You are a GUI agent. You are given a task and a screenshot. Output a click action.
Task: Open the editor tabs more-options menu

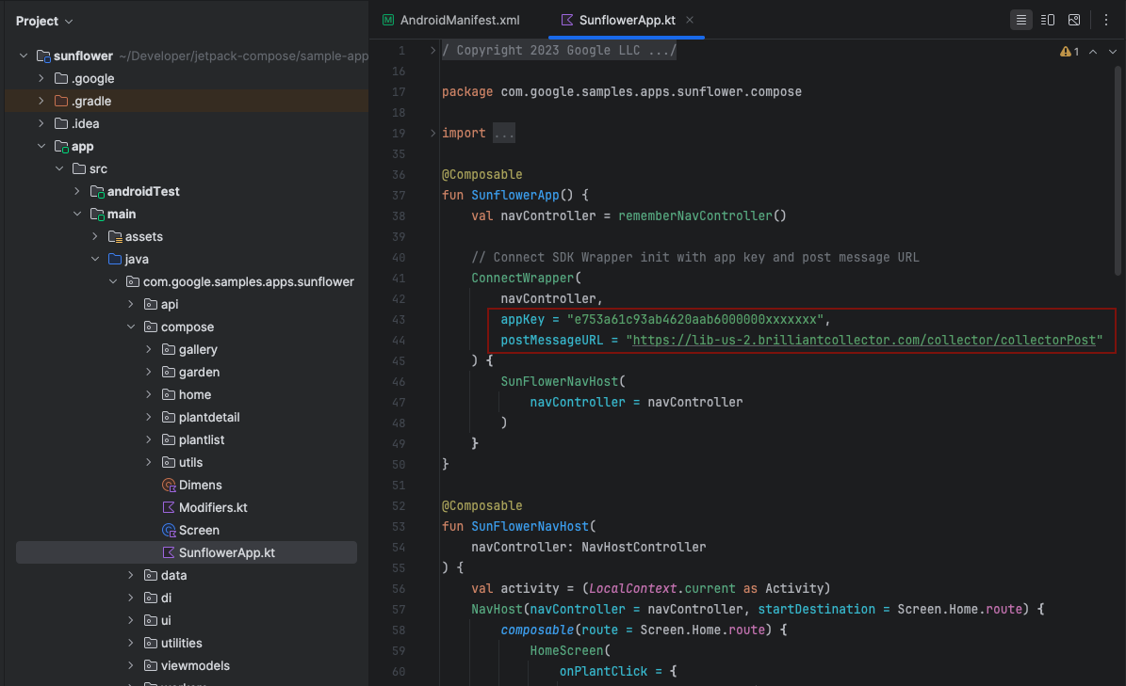coord(1106,20)
